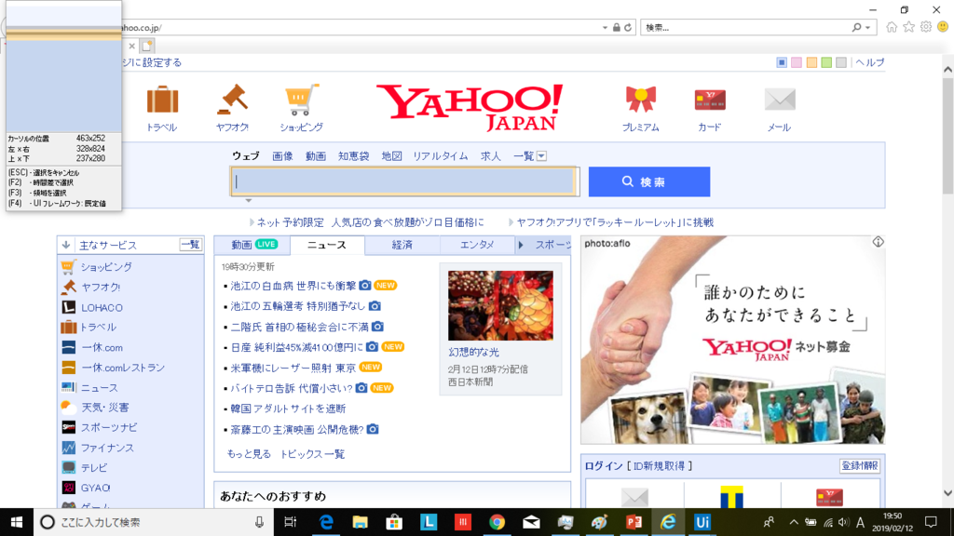Open the new tab button in browser
The width and height of the screenshot is (954, 536).
tap(147, 46)
